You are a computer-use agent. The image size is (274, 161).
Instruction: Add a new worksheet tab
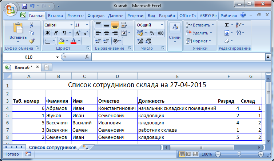(x=85, y=147)
